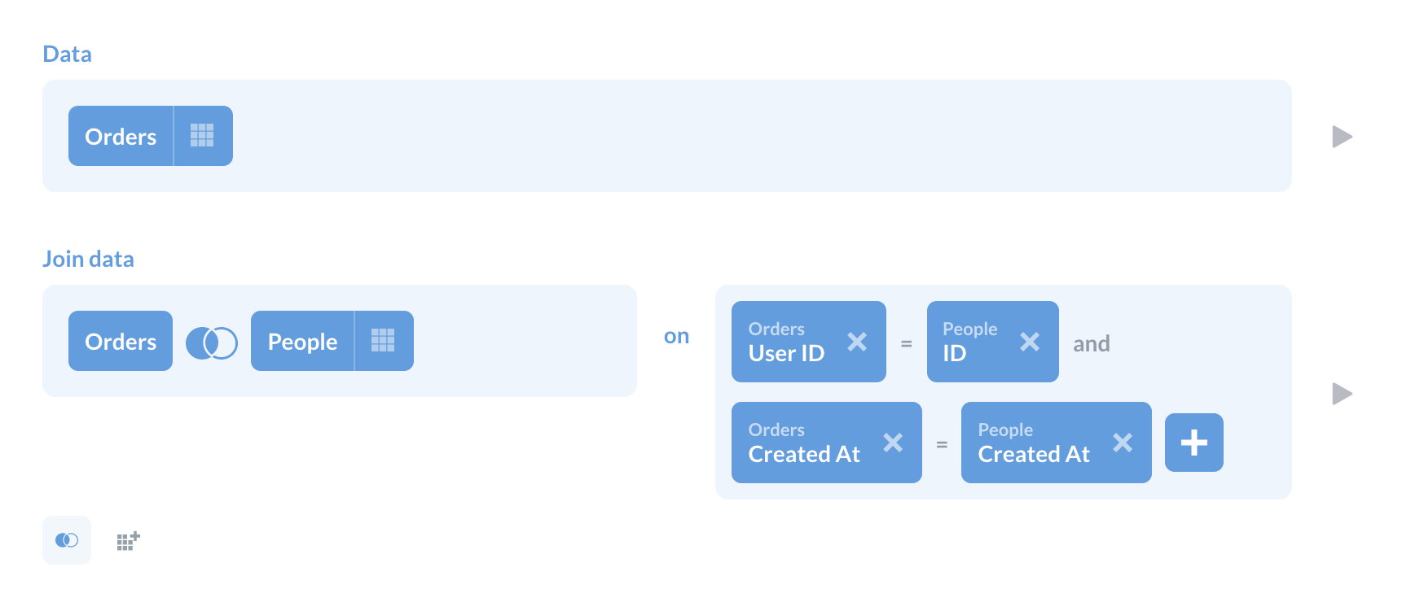The width and height of the screenshot is (1424, 615).
Task: Preview the Join data step results
Action: [x=1342, y=394]
